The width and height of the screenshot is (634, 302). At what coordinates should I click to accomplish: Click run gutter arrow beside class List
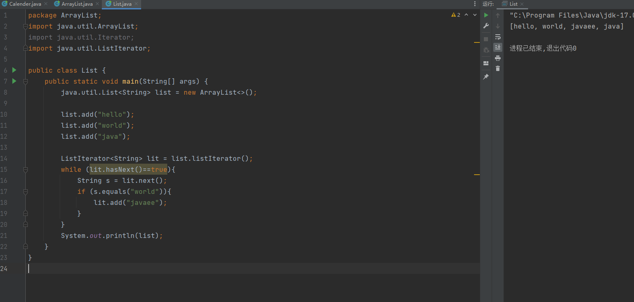pos(14,70)
